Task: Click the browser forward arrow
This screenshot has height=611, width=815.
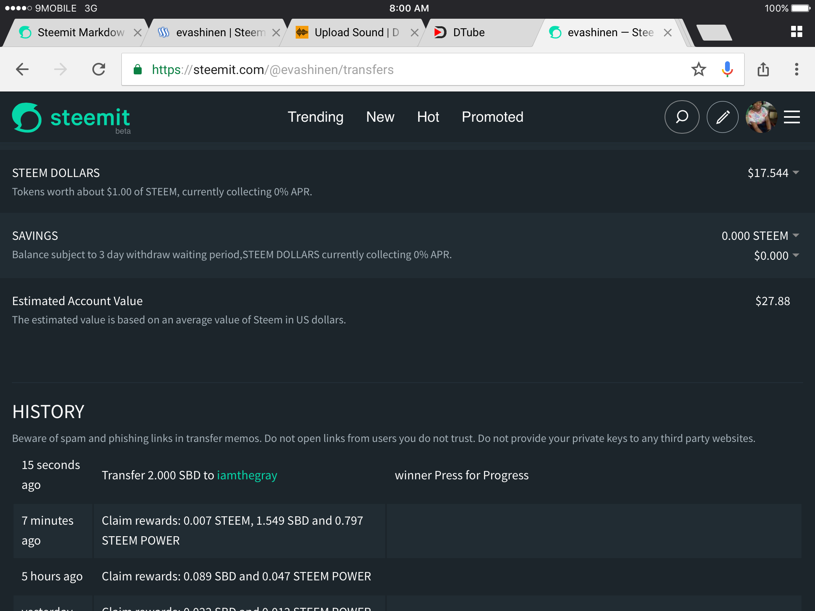Action: click(60, 70)
